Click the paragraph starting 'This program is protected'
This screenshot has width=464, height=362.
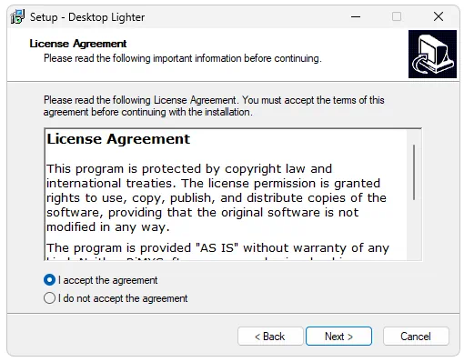pyautogui.click(x=217, y=197)
